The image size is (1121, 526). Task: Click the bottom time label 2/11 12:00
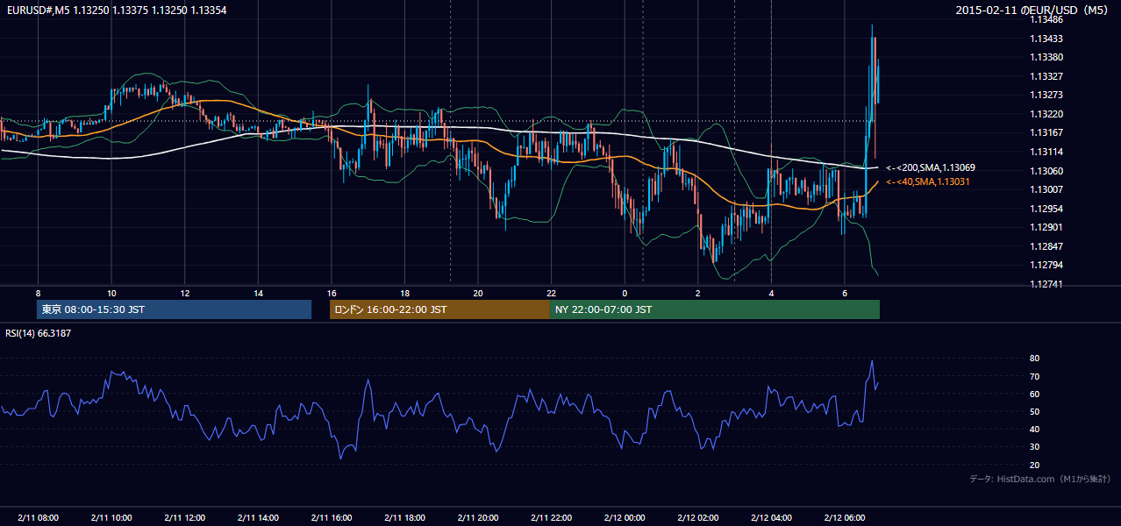184,517
